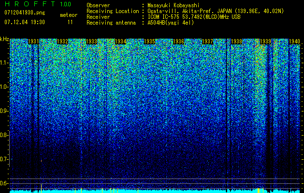This screenshot has height=193, width=304.
Task: Click the 0.8 kHz axis tick label
Action: (x=4, y=135)
